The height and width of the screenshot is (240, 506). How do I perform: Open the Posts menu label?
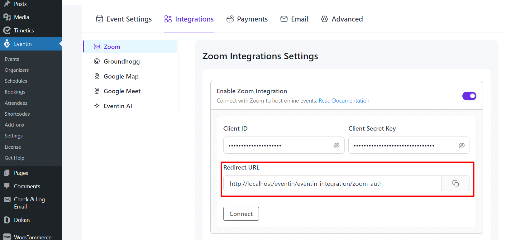pyautogui.click(x=20, y=4)
